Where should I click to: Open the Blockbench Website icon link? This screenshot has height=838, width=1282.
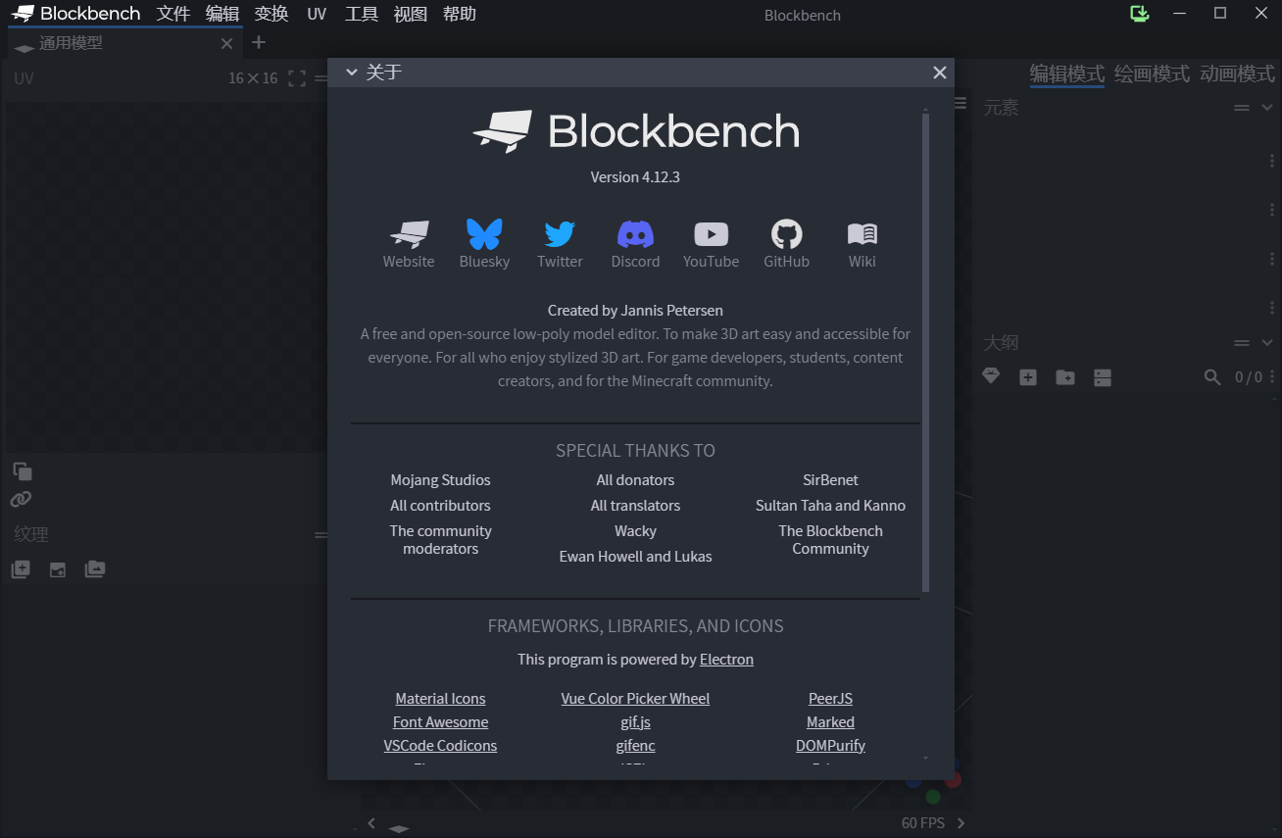409,235
